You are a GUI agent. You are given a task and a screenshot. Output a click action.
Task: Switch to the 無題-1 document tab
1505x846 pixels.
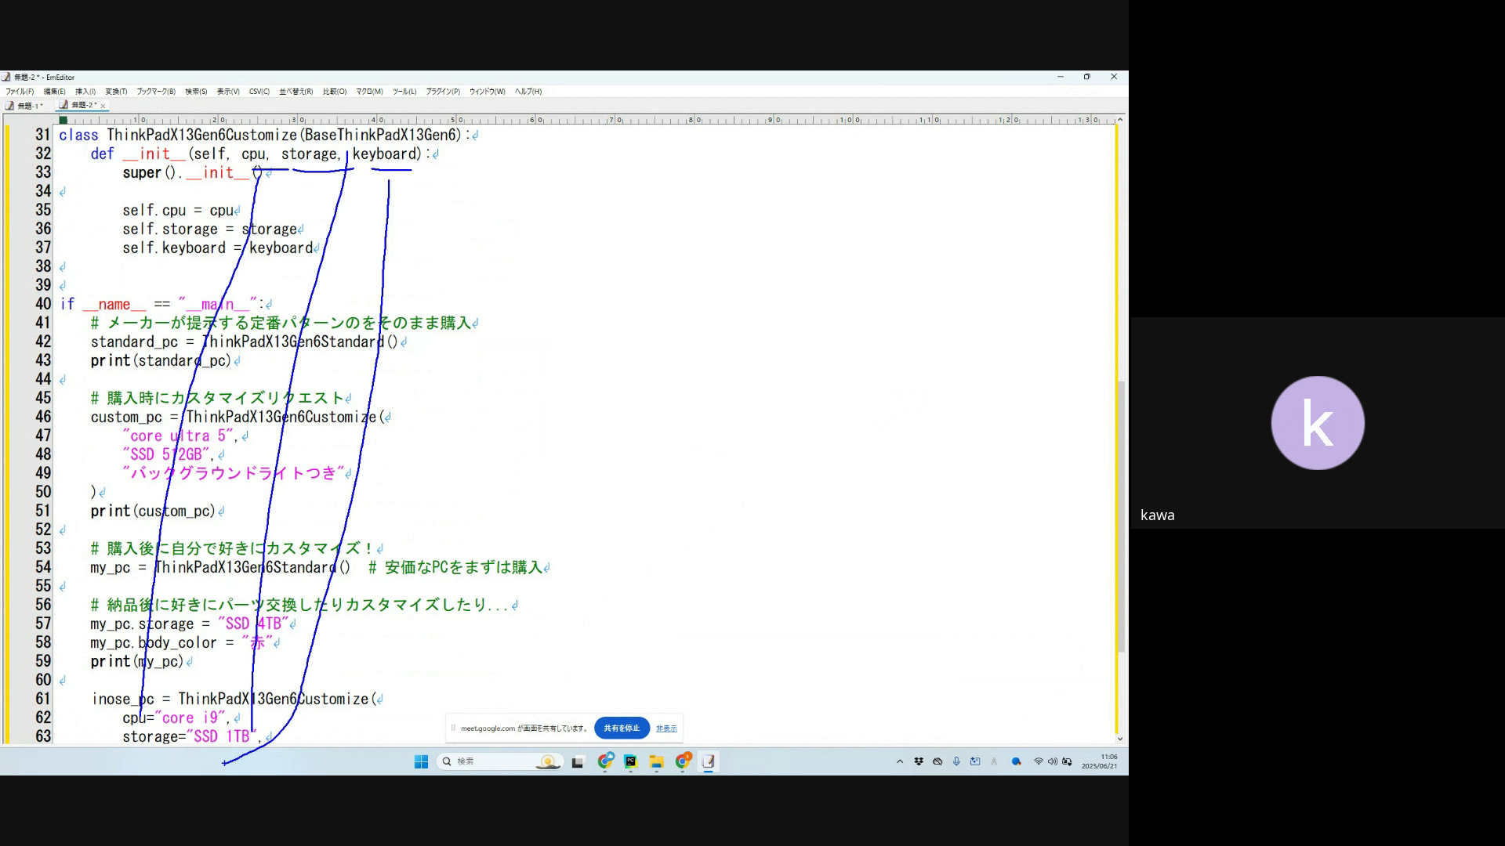pyautogui.click(x=29, y=106)
